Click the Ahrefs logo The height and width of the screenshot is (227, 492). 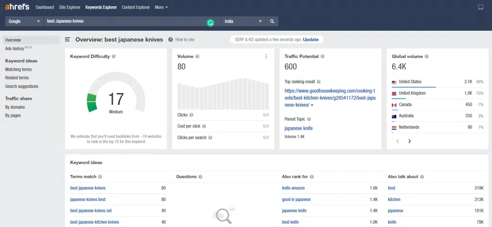click(x=17, y=7)
